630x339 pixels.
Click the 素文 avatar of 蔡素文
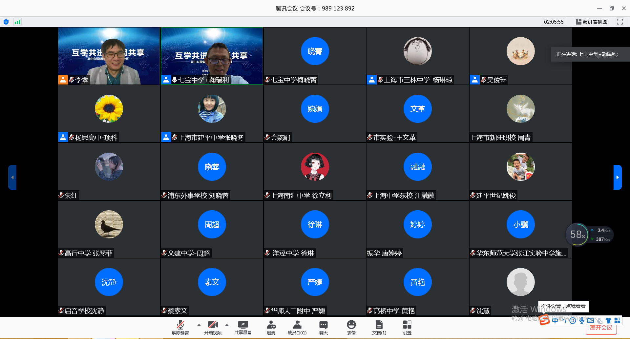(x=212, y=282)
